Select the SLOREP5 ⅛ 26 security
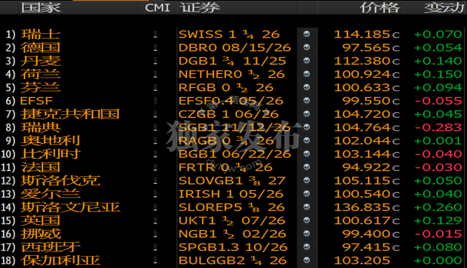This screenshot has width=467, height=268. point(232,207)
